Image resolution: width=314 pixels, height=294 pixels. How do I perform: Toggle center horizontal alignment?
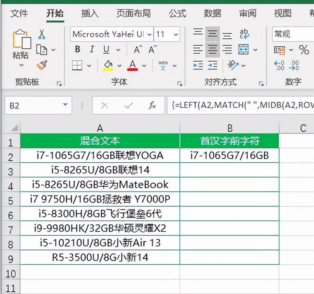pos(212,49)
